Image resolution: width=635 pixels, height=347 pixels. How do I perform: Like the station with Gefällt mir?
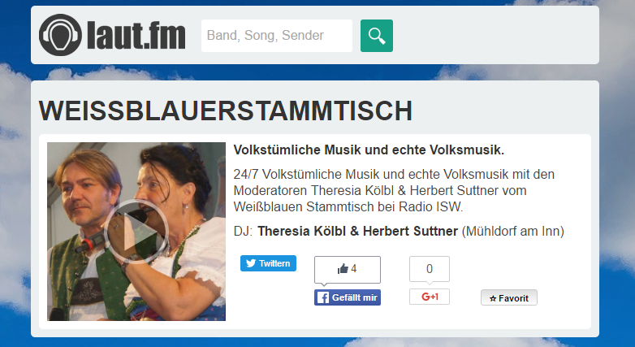click(347, 297)
